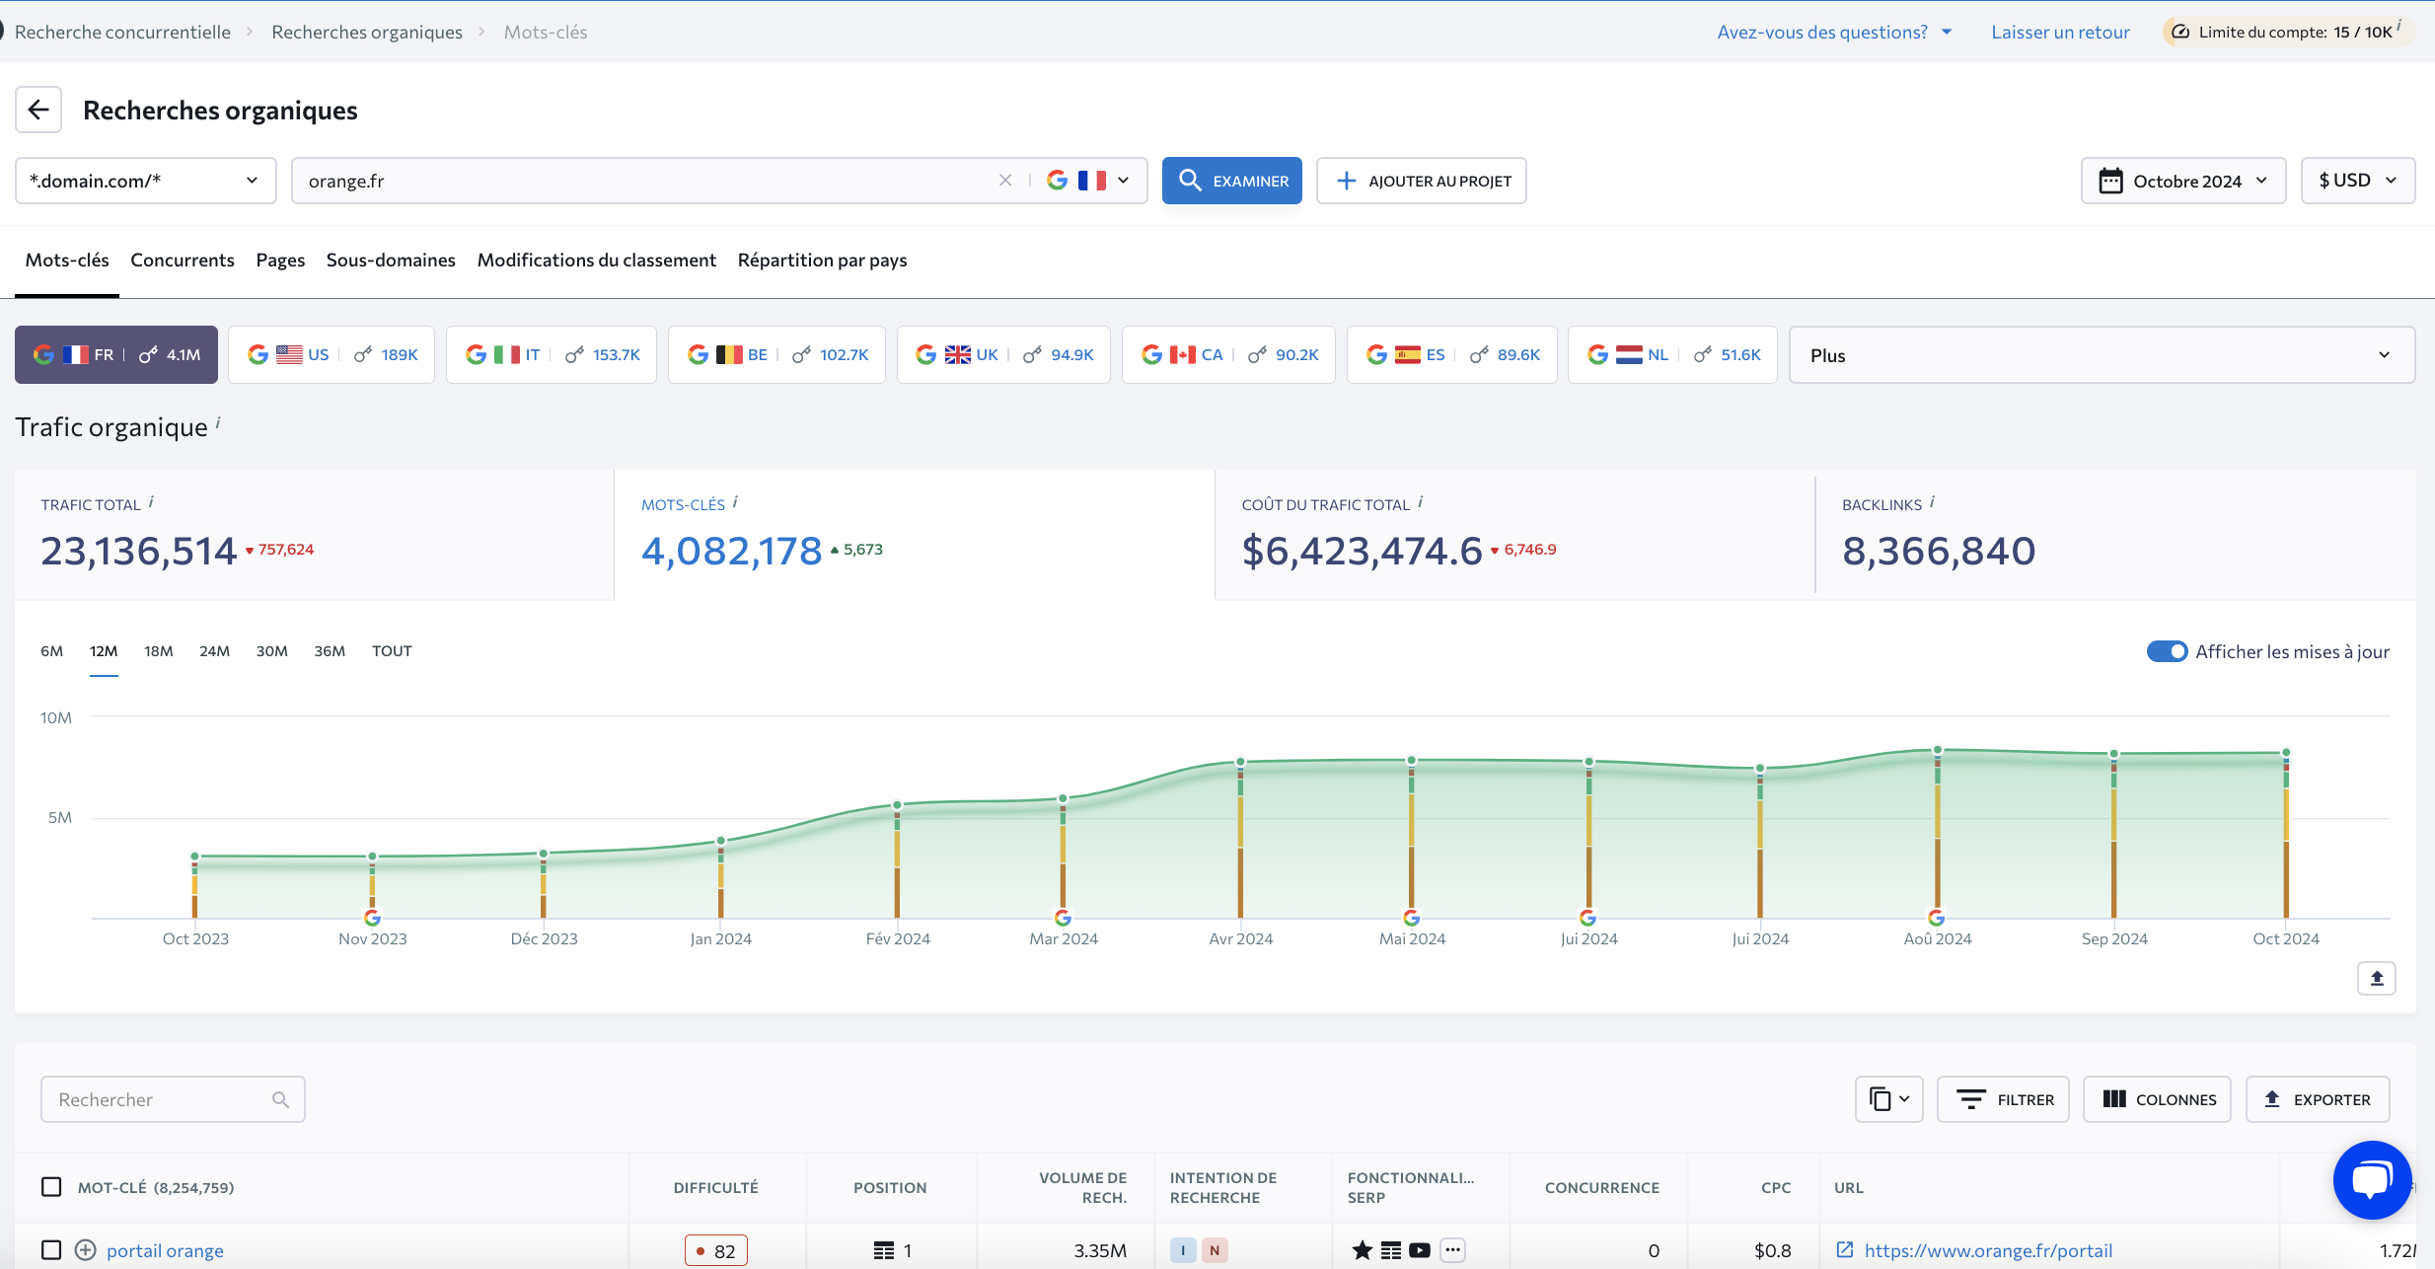Open Modifications du classement tab

(x=597, y=260)
